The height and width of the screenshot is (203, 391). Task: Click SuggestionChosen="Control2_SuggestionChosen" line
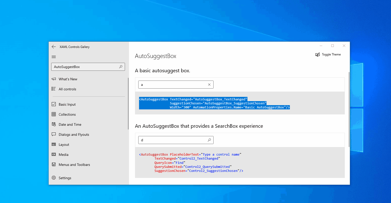point(199,171)
